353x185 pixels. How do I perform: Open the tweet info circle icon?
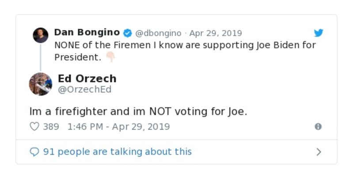[x=318, y=126]
